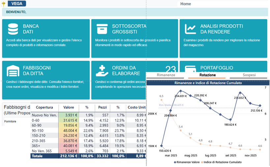This screenshot has width=270, height=167.
Task: Click the Ordini da Elaborare hand icon
Action: tap(102, 70)
